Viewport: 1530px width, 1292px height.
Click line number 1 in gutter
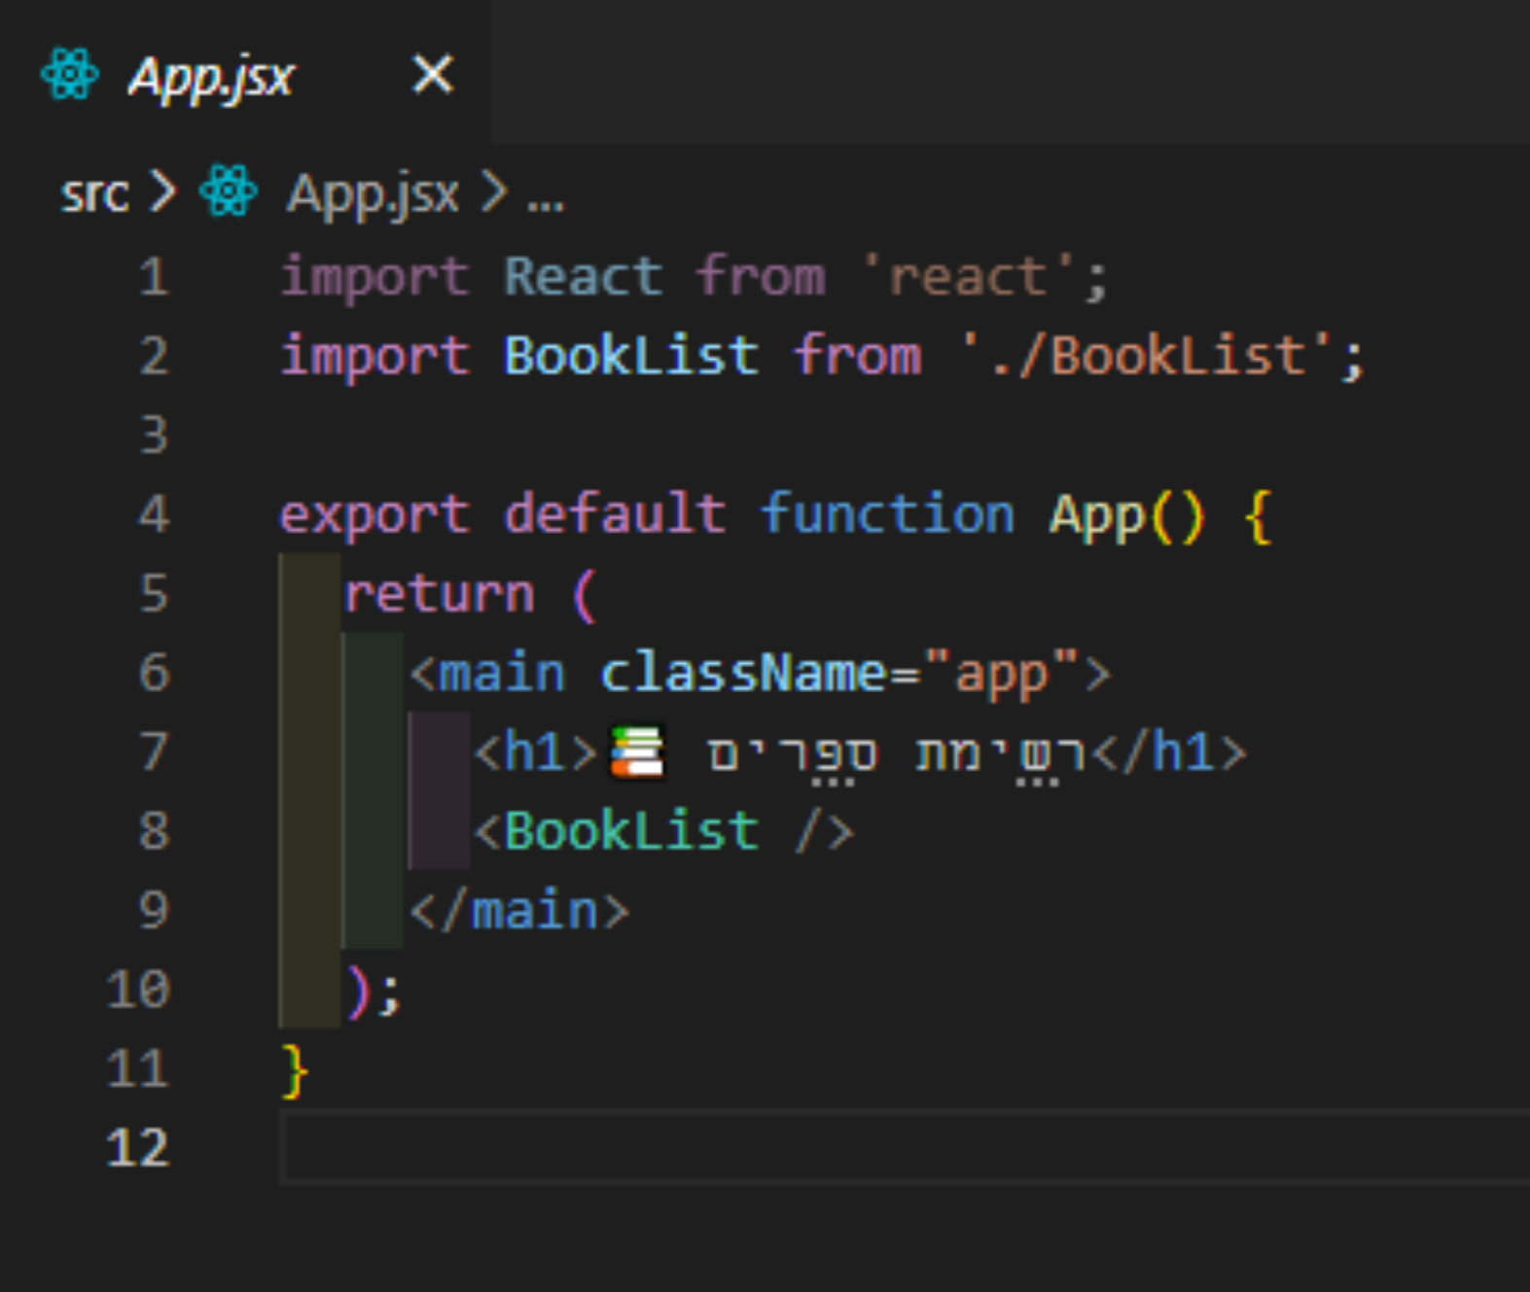coord(154,277)
